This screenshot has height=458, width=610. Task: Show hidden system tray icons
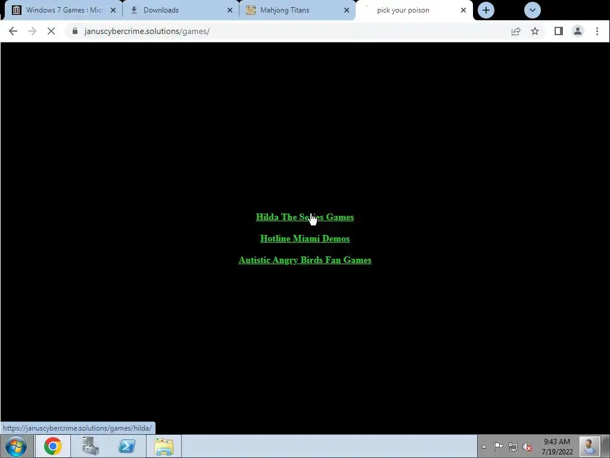click(484, 447)
